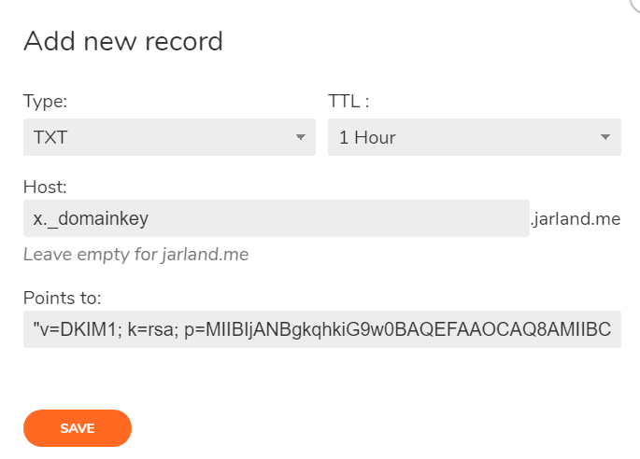Focus the Points to input field
This screenshot has height=459, width=640.
click(321, 329)
